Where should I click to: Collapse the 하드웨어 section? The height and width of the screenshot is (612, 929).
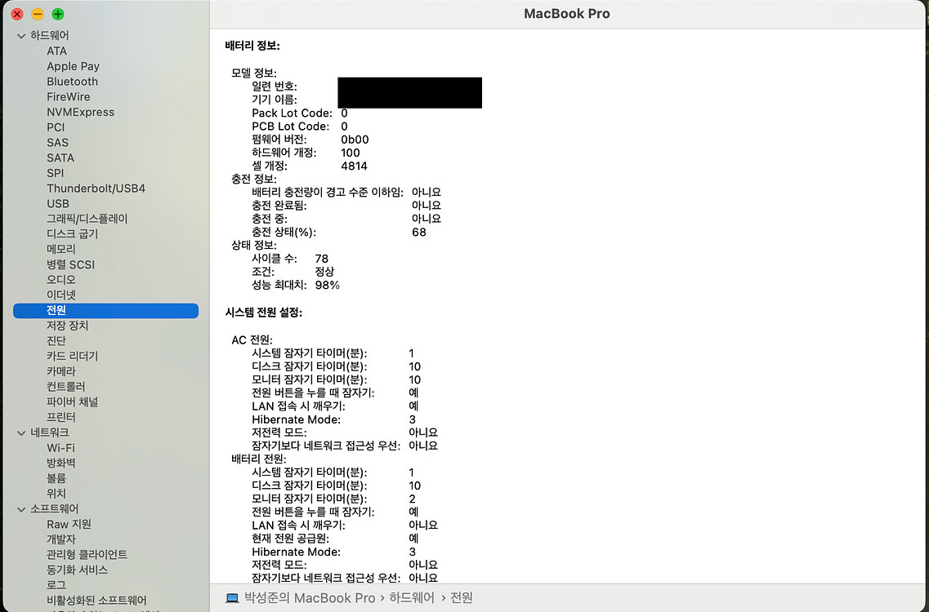[x=21, y=36]
